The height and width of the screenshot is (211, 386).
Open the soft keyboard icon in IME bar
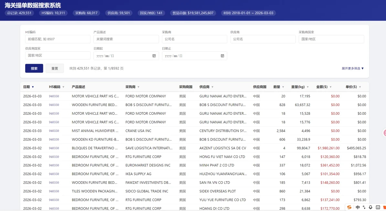point(378,207)
